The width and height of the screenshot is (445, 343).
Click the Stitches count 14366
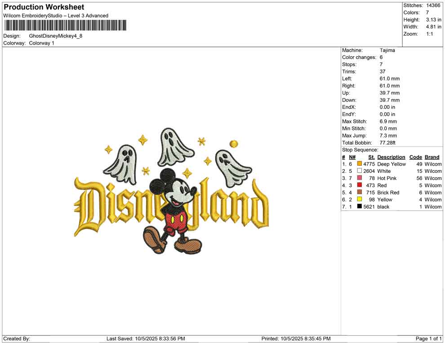pyautogui.click(x=433, y=5)
